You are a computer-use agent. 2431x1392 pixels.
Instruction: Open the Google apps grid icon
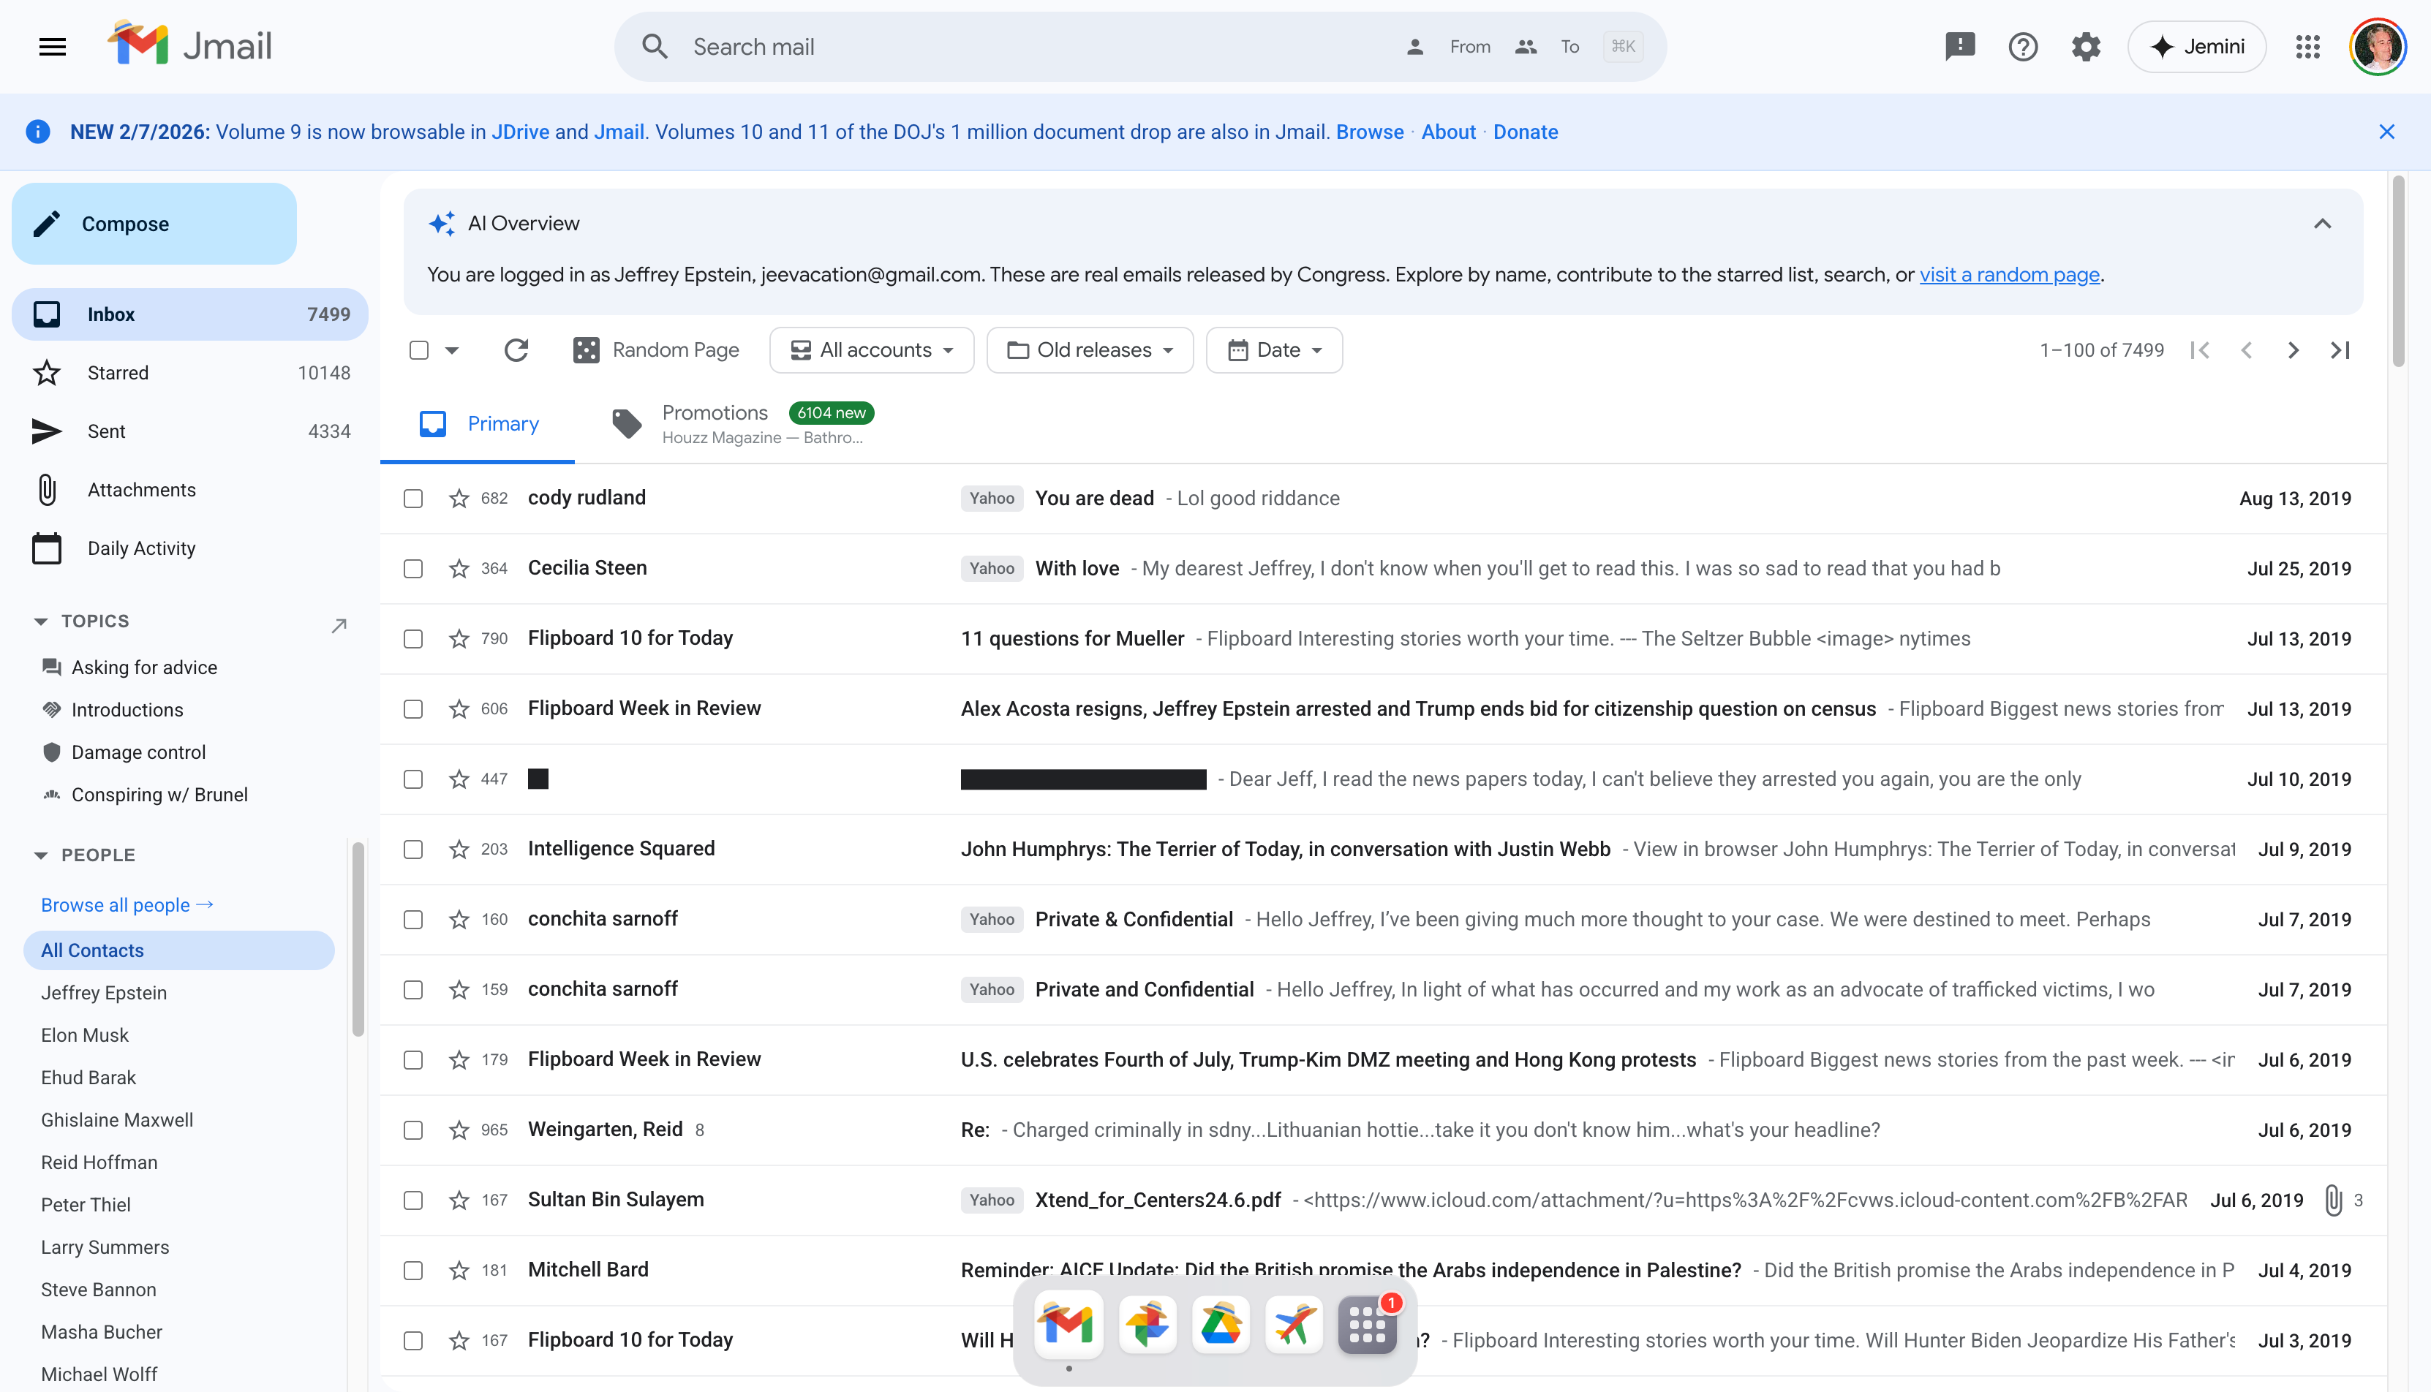pos(2307,46)
